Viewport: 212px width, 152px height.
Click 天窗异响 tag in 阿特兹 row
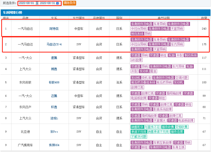177,29
